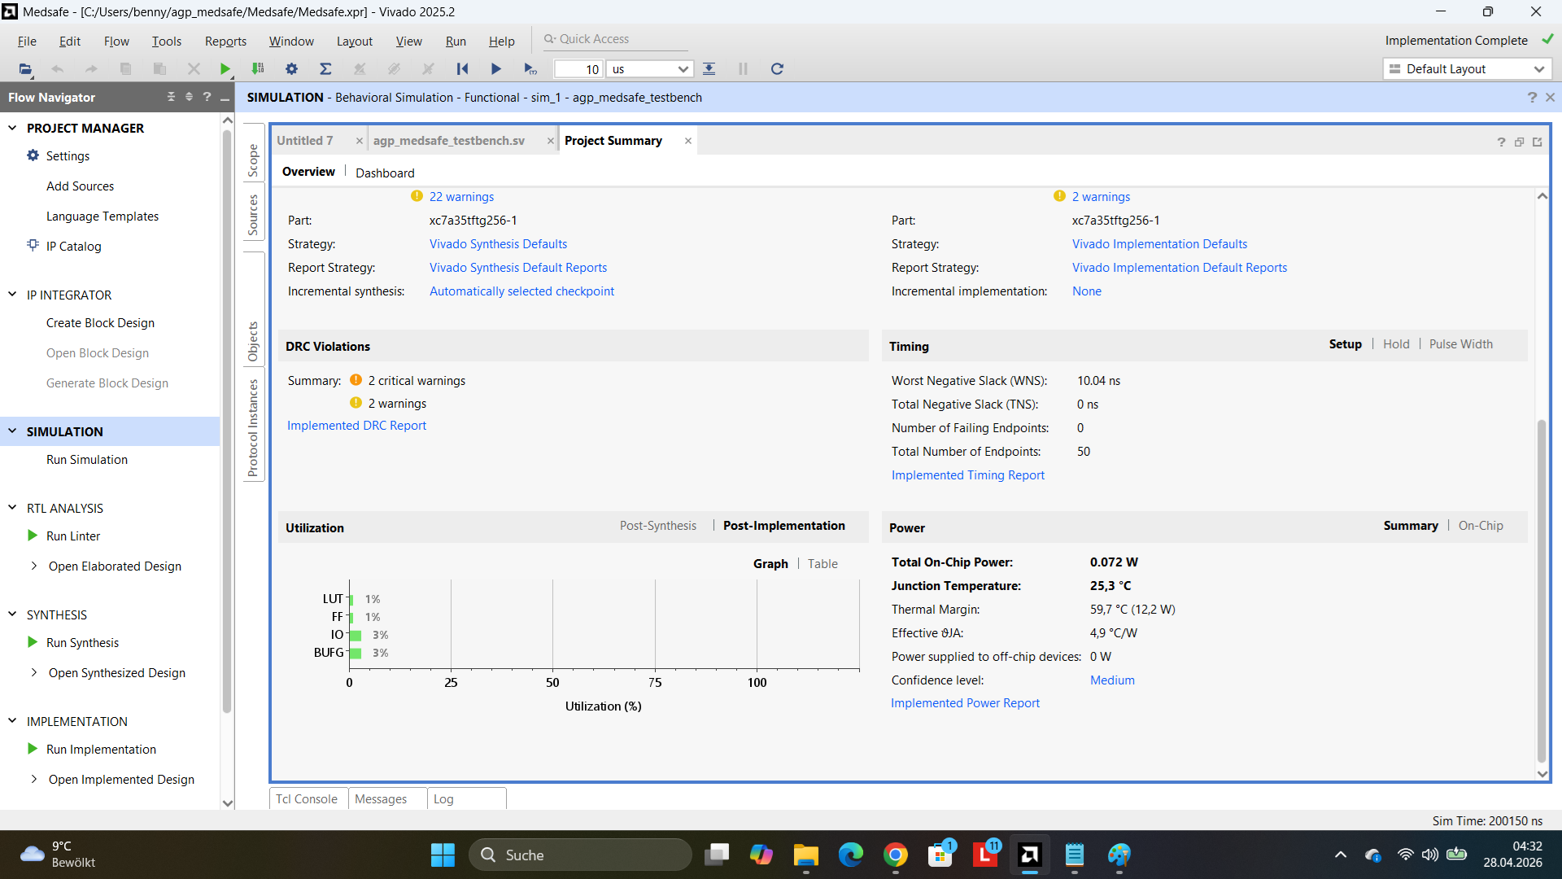Switch Timing view to Hold

pyautogui.click(x=1396, y=344)
